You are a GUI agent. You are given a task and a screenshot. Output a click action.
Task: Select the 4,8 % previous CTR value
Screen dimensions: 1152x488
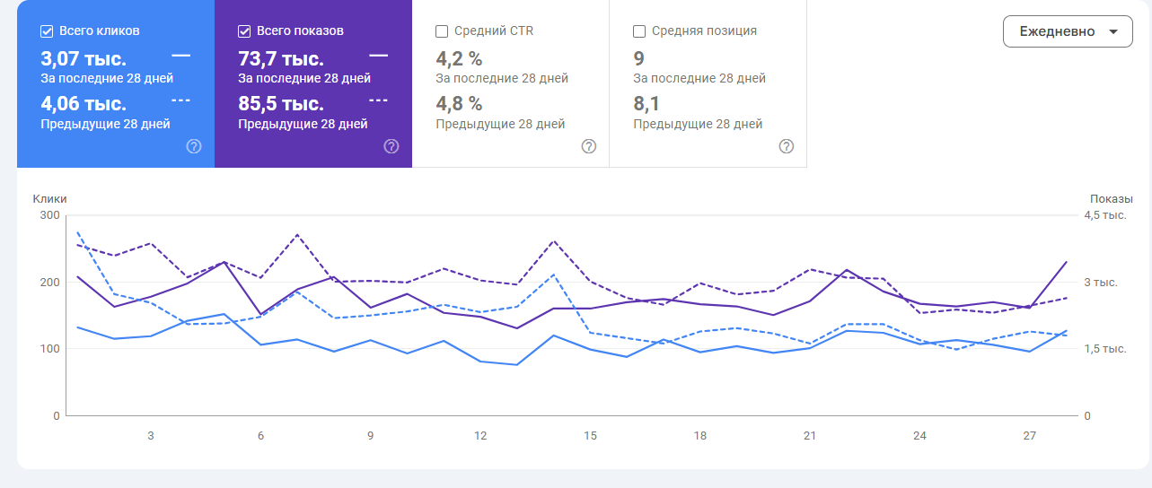coord(459,104)
